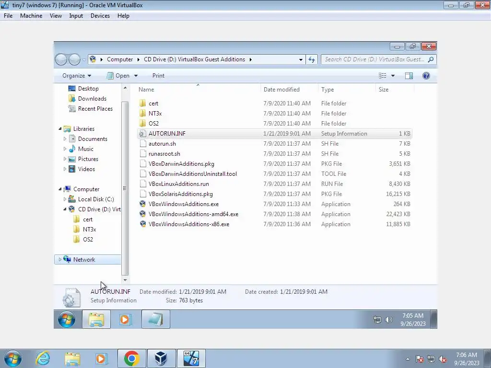Select the cert folder icon in list

tap(142, 103)
